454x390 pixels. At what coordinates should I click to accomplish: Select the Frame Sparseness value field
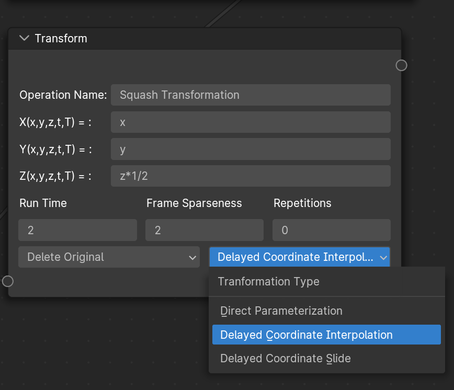[205, 230]
